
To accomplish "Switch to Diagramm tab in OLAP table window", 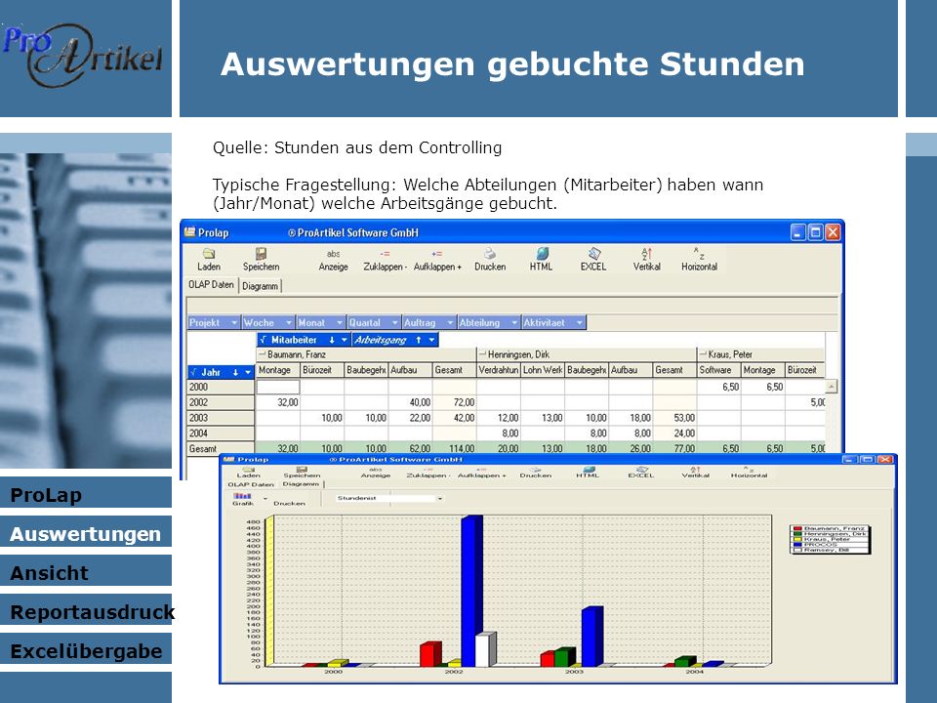I will pos(260,286).
